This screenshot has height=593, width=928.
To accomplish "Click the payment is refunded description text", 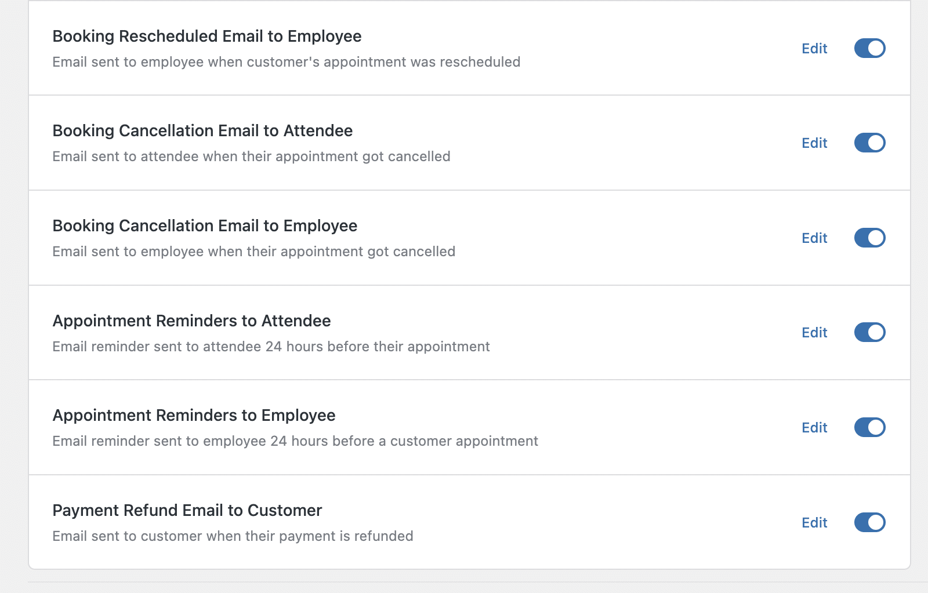I will 233,536.
